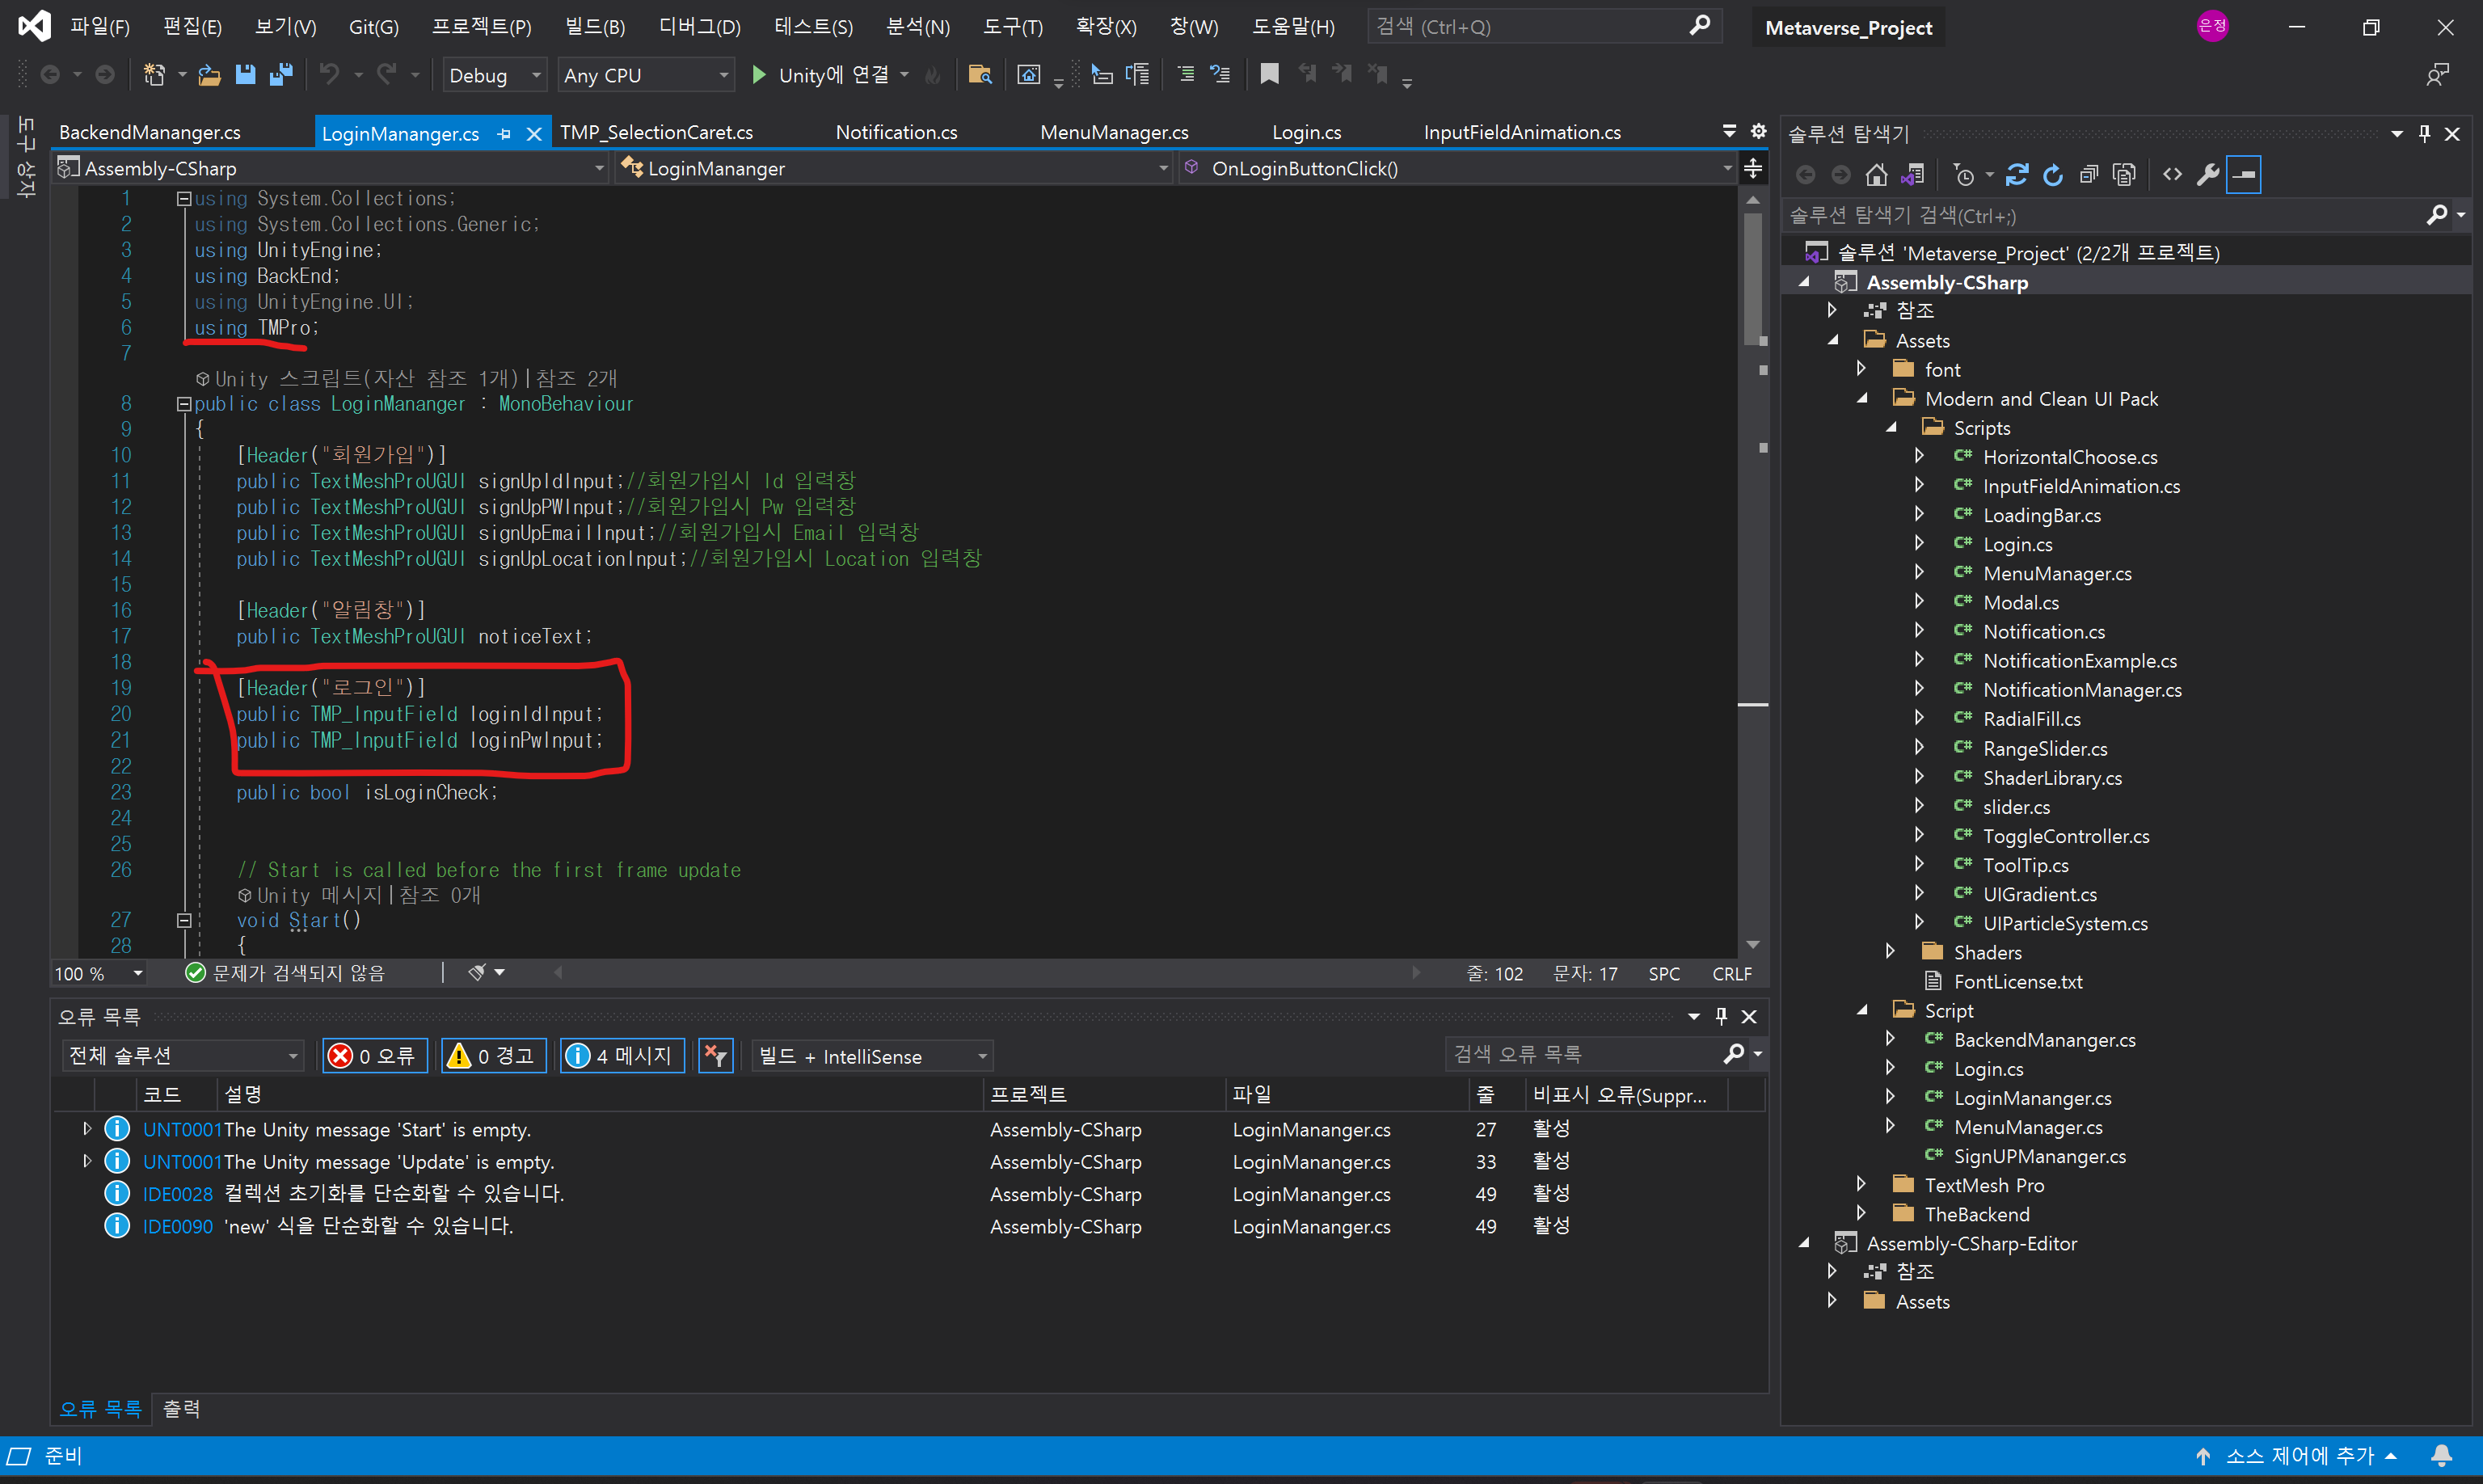Open the editor tab settings gear icon
Screen dimensions: 2483x1484
1759,131
